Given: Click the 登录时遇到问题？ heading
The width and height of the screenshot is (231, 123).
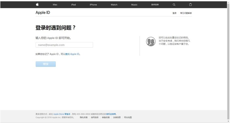Looking at the screenshot, I should click(56, 28).
